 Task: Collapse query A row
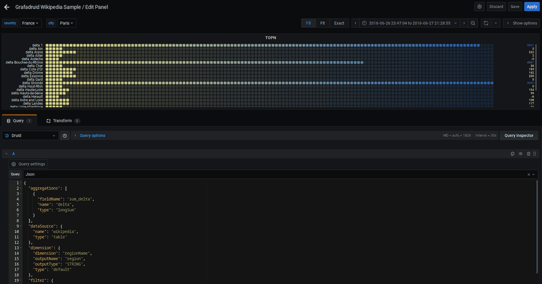(x=6, y=154)
